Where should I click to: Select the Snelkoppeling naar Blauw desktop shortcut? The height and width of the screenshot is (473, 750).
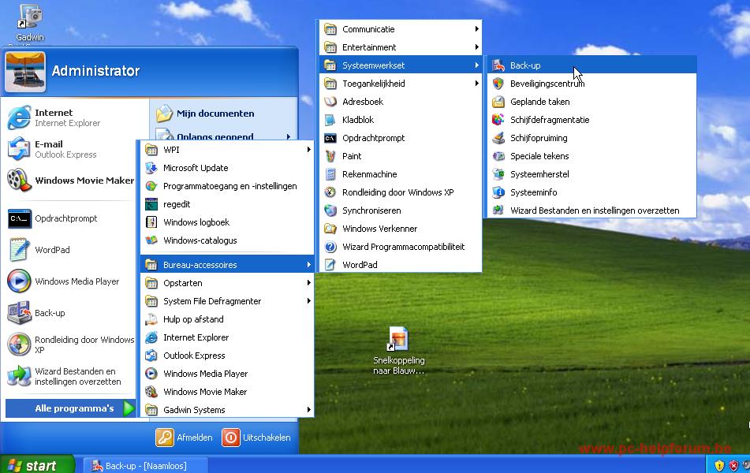pos(398,350)
